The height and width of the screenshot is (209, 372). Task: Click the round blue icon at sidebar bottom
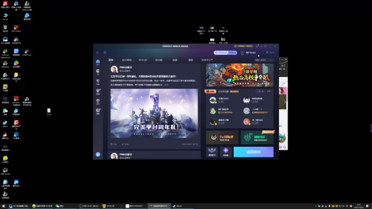tap(98, 155)
